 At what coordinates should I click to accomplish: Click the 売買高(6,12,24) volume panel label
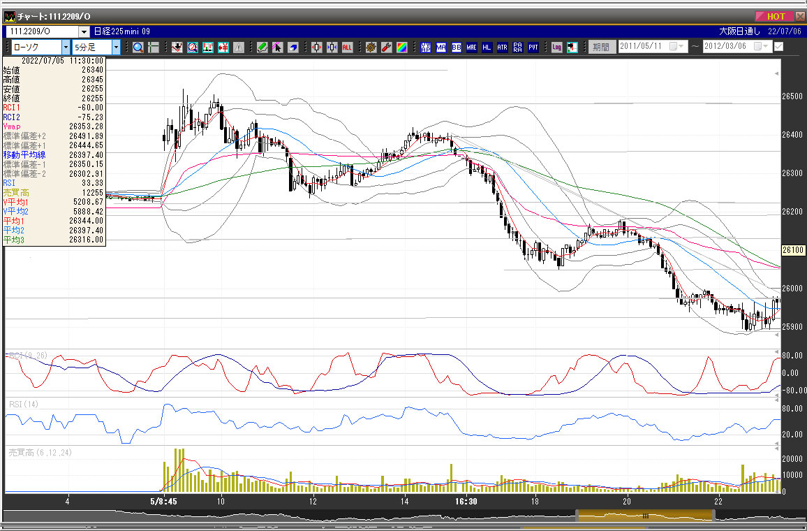pyautogui.click(x=40, y=453)
